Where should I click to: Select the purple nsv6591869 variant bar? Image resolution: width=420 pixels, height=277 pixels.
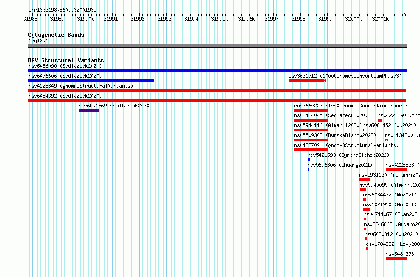(x=89, y=110)
